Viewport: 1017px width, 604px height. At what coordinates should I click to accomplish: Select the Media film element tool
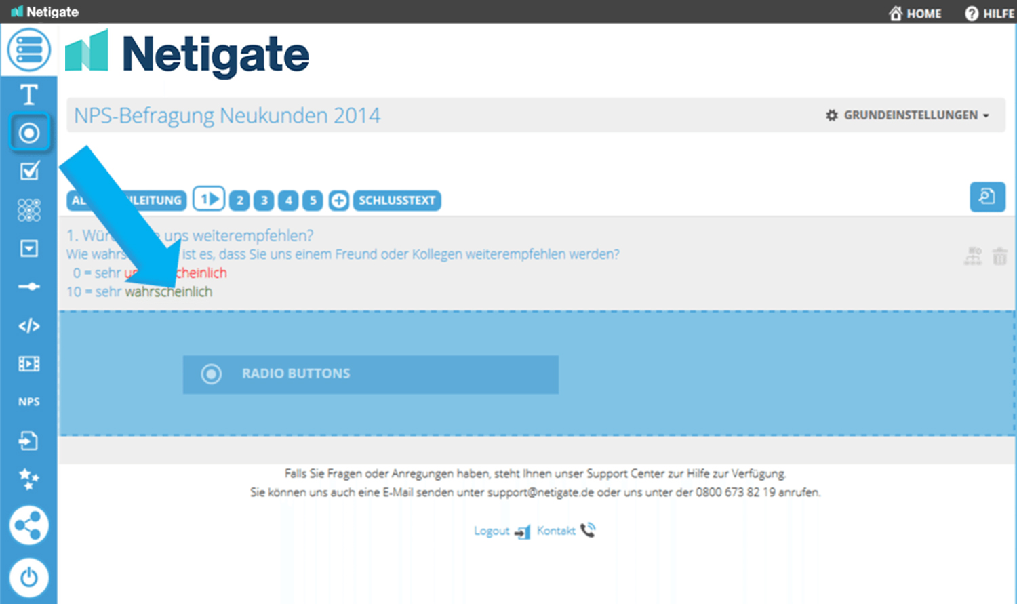(x=29, y=364)
